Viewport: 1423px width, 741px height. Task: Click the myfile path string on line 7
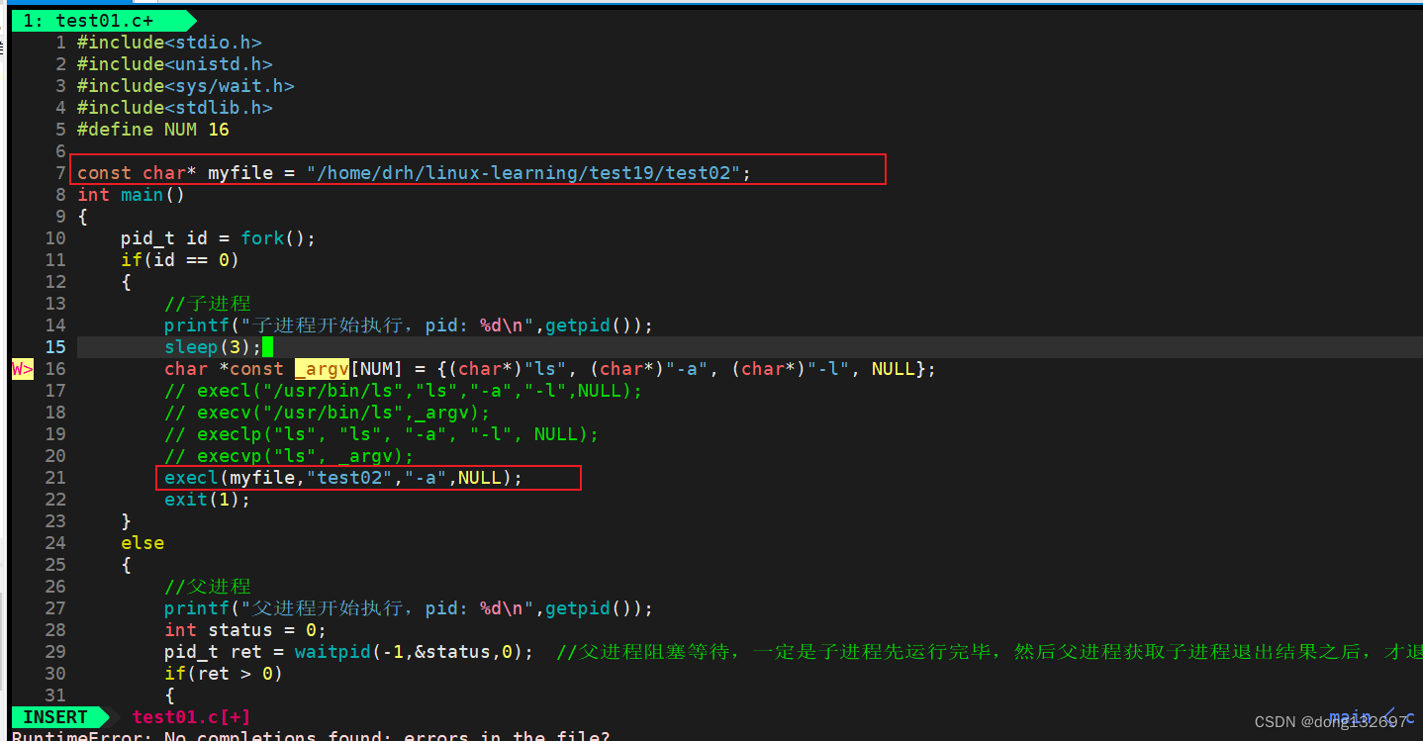(523, 173)
